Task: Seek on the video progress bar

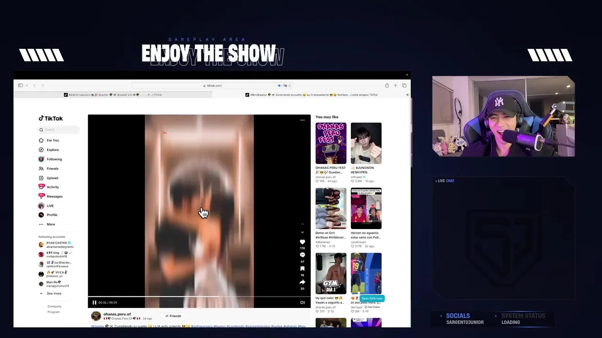Action: (199, 297)
